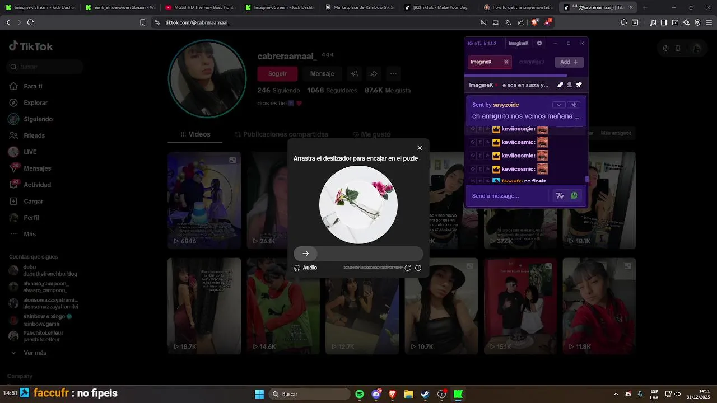Refresh the captcha puzzle image
Viewport: 717px width, 403px height.
pyautogui.click(x=408, y=268)
